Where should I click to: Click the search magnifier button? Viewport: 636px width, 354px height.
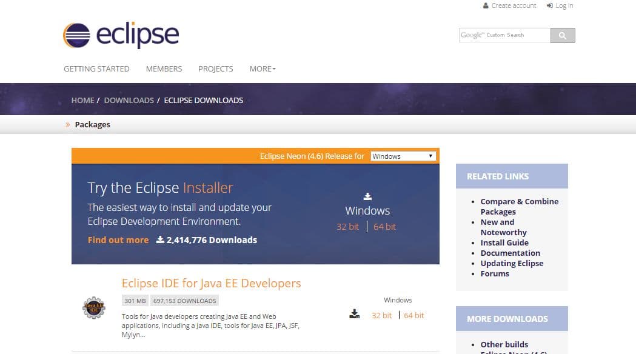click(563, 35)
